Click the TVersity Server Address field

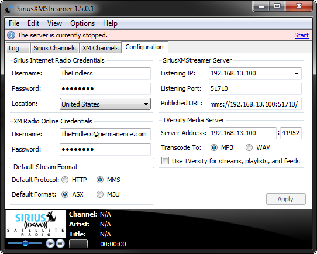pos(243,133)
